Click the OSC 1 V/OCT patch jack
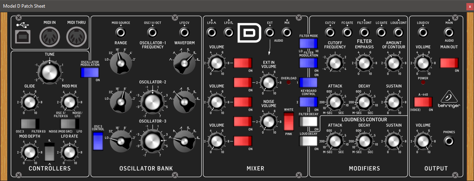The height and width of the screenshot is (181, 474). click(x=153, y=33)
